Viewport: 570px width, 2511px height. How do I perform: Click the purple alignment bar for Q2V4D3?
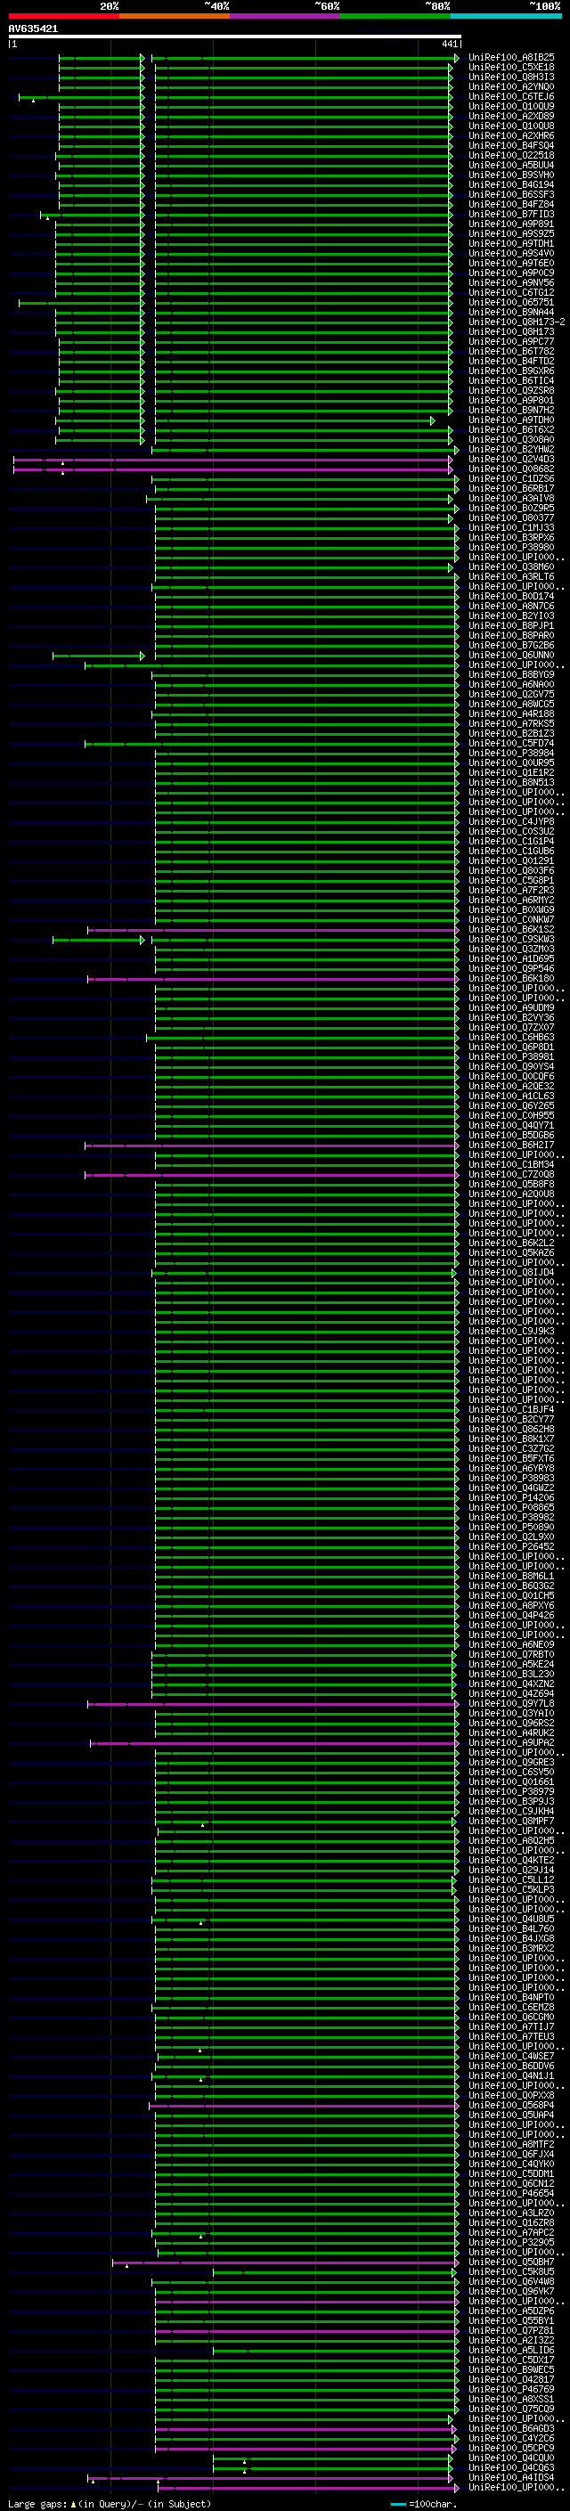[232, 459]
